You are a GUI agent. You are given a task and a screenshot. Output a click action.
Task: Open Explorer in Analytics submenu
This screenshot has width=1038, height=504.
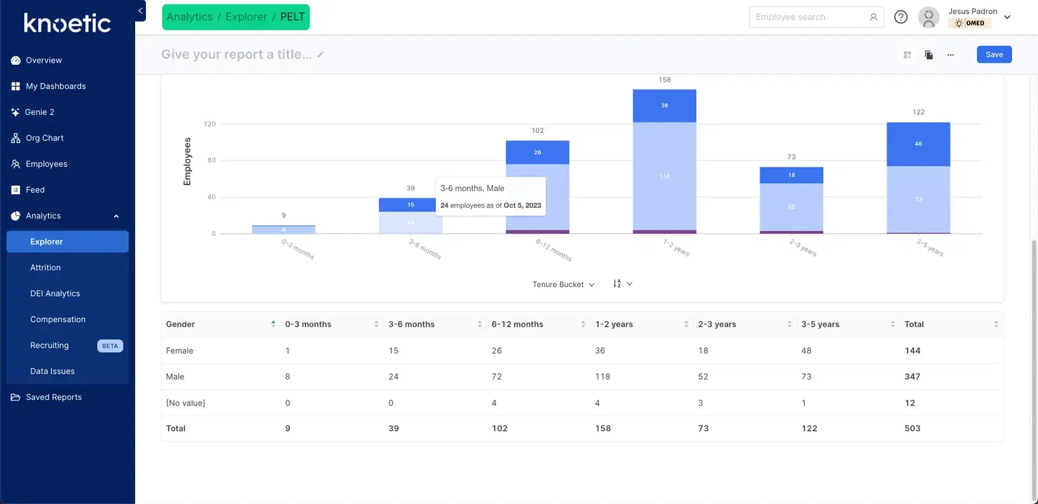point(67,242)
